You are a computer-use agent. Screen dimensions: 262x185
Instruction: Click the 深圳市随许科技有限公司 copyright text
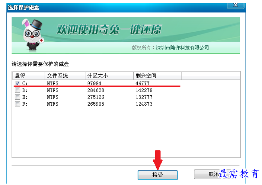[x=182, y=48]
